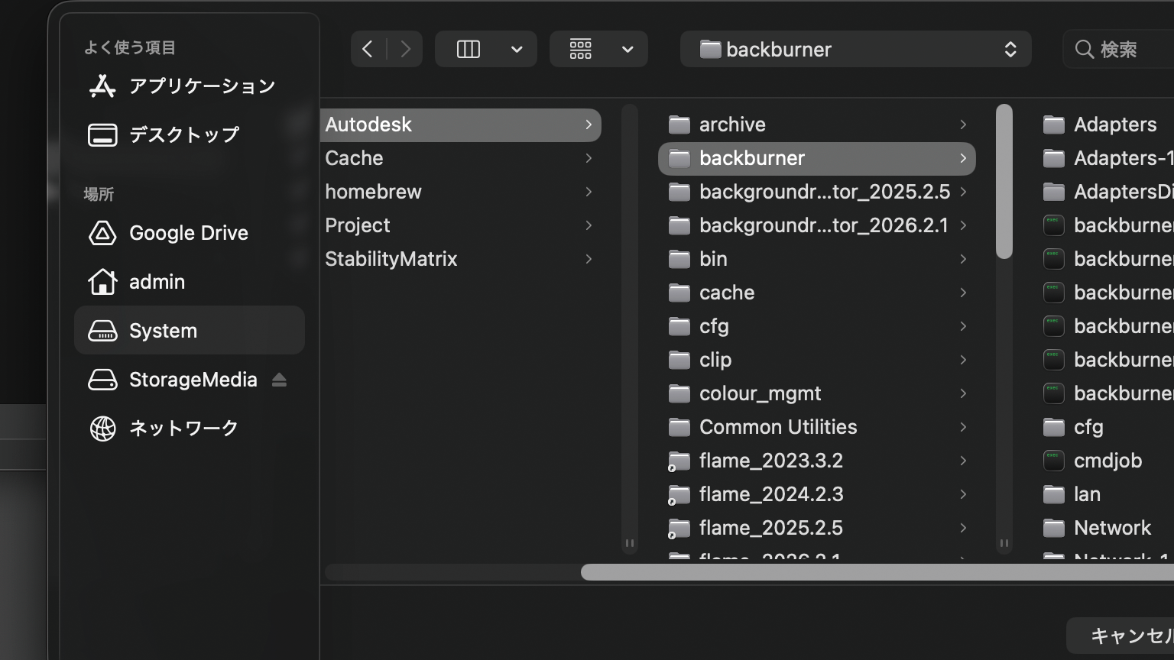Viewport: 1174px width, 660px height.
Task: Click the back navigation arrow
Action: coord(368,50)
